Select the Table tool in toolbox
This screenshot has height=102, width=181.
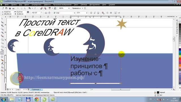pos(2,57)
